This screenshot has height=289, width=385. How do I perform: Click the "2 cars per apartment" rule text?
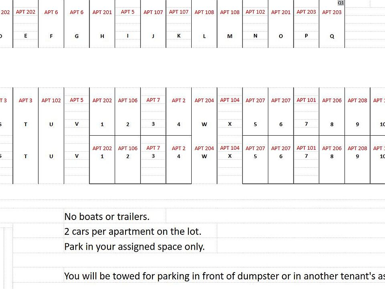(133, 232)
